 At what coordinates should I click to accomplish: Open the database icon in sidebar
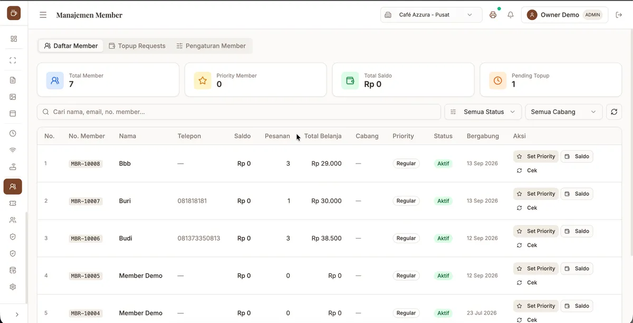(13, 270)
